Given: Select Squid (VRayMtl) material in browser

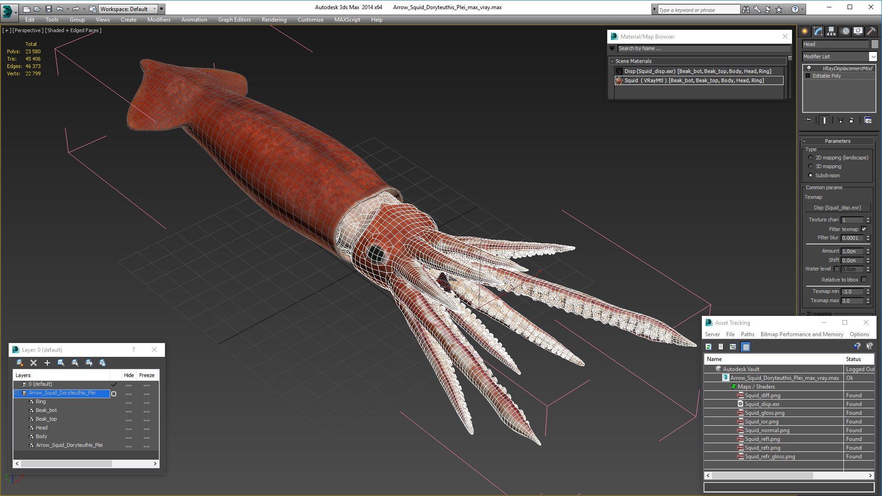Looking at the screenshot, I should pos(699,80).
